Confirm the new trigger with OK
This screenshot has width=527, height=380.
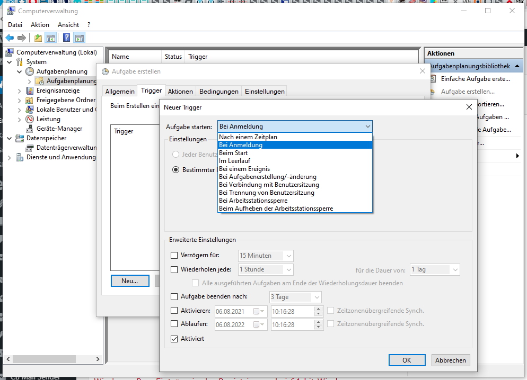click(x=407, y=360)
